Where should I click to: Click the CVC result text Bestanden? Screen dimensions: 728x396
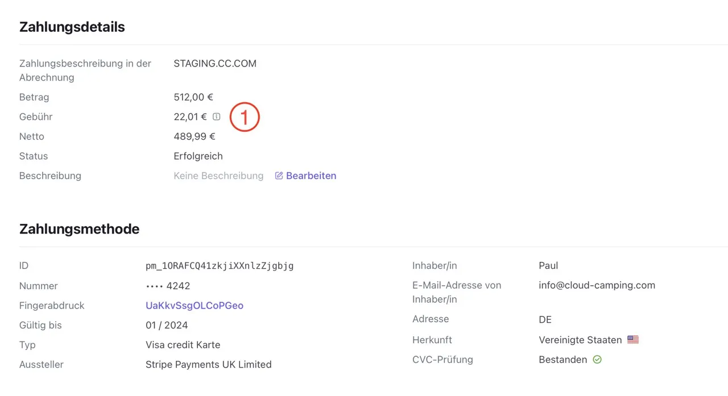click(563, 360)
